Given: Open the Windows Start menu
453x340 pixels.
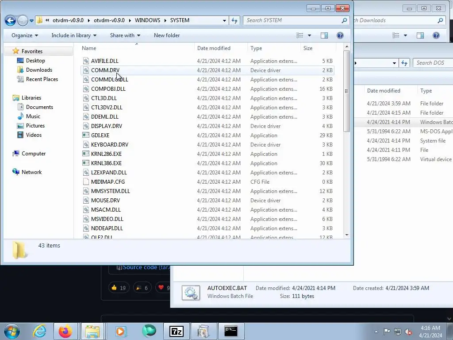Looking at the screenshot, I should coord(12,331).
